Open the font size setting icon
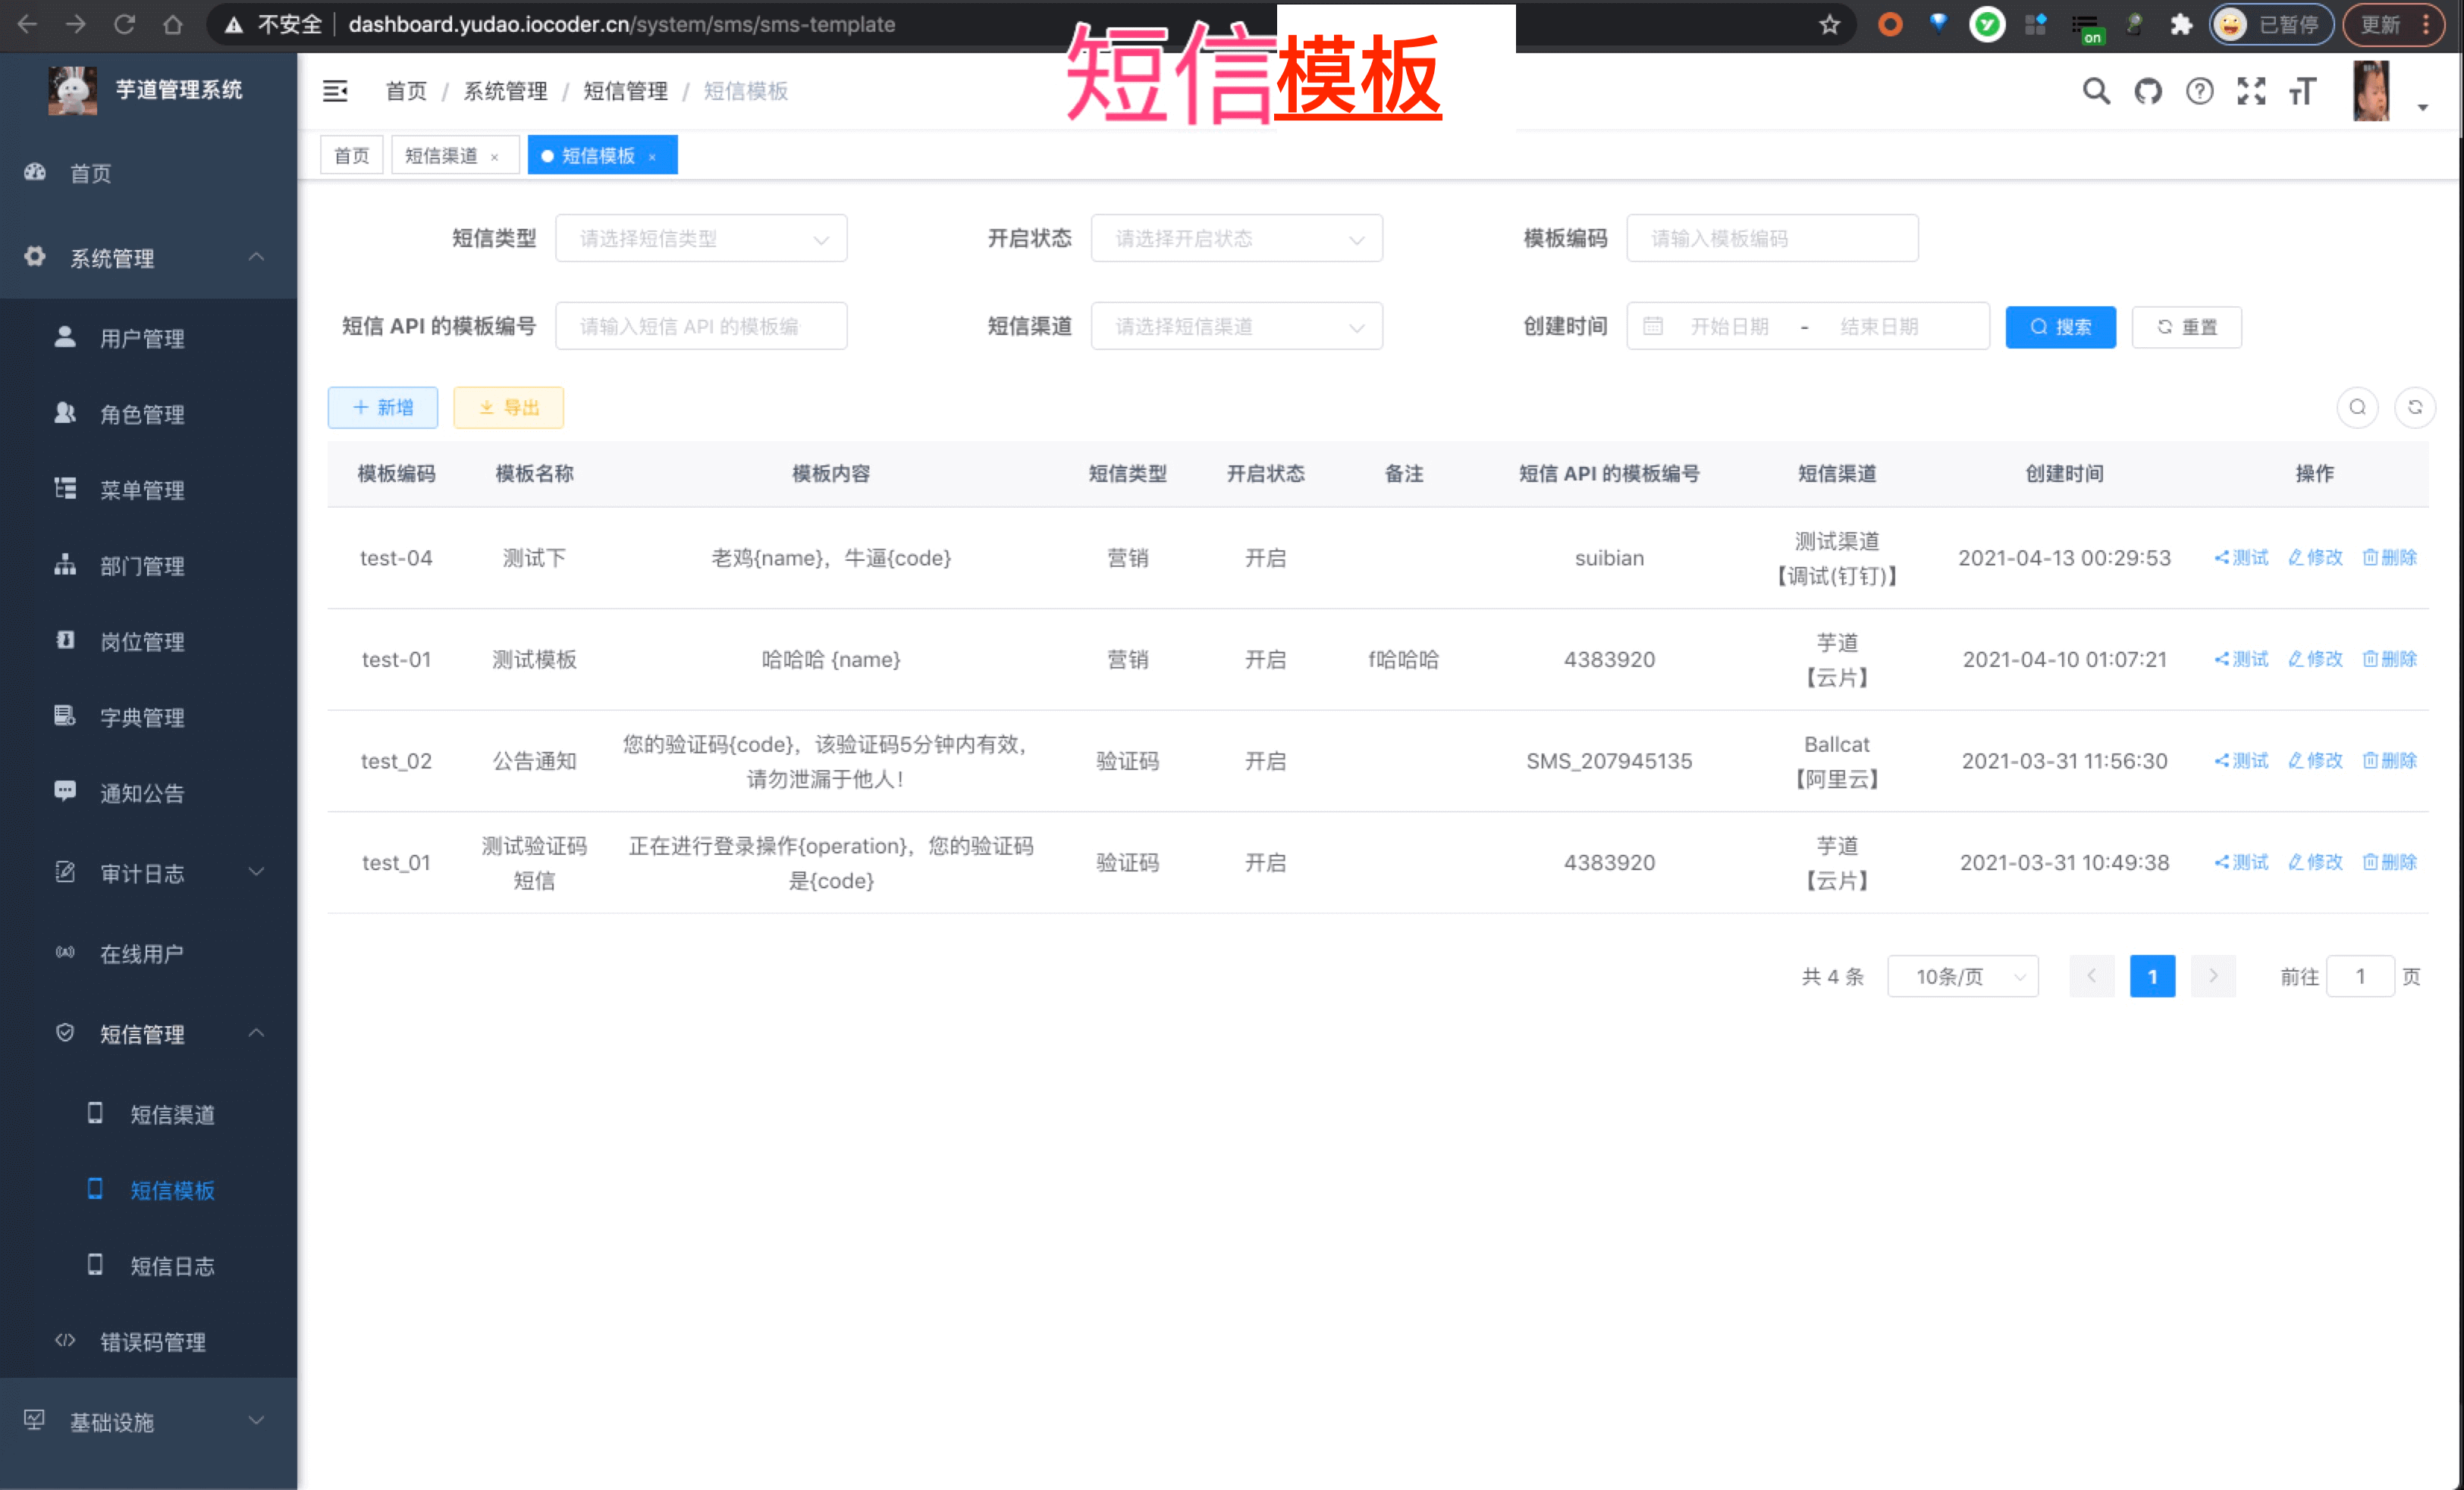 click(2302, 91)
